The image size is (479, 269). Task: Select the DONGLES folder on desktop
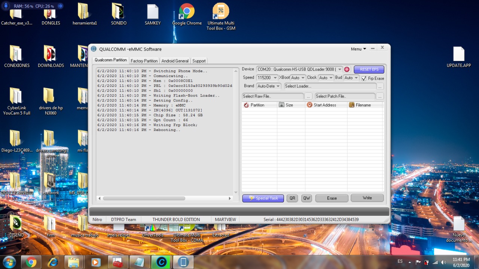click(x=51, y=15)
